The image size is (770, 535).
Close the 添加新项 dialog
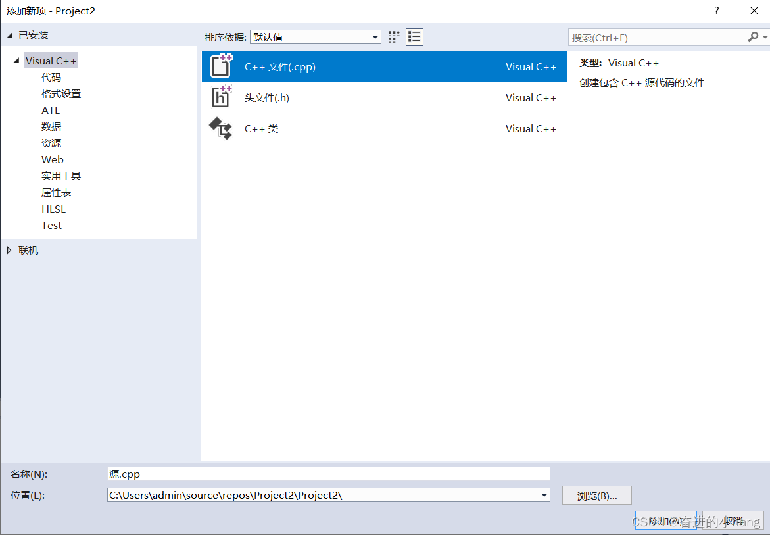coord(754,11)
